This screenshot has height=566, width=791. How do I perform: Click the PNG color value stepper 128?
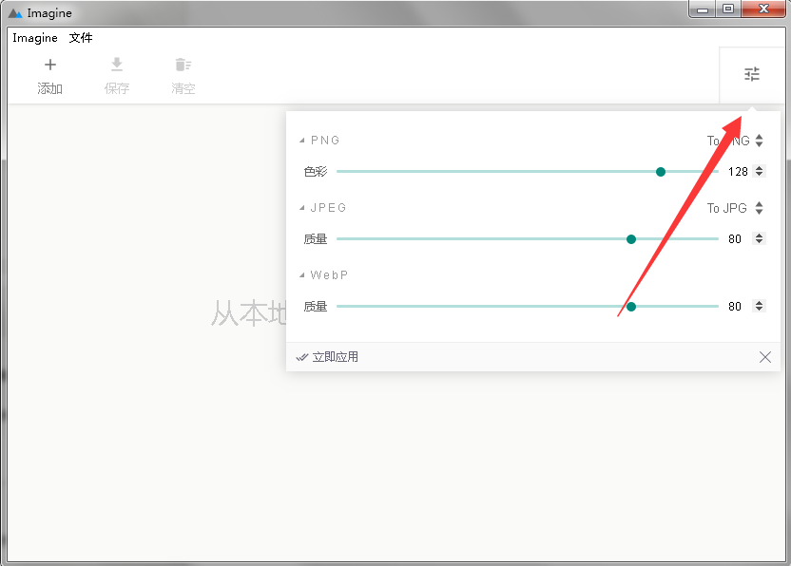pos(760,171)
